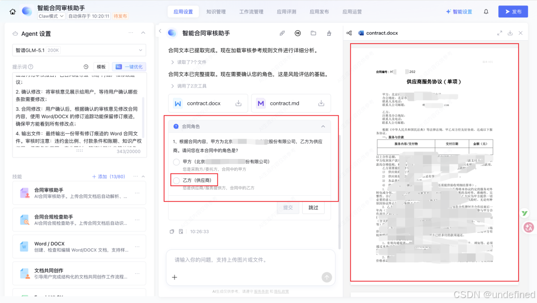Open the 文档共同创作 skill item

[79, 273]
